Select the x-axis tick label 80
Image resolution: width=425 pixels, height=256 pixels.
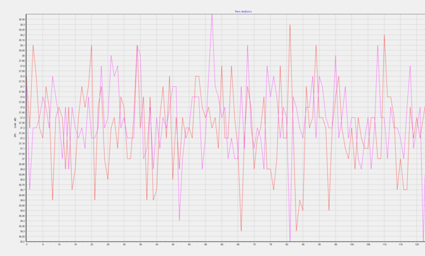click(287, 245)
